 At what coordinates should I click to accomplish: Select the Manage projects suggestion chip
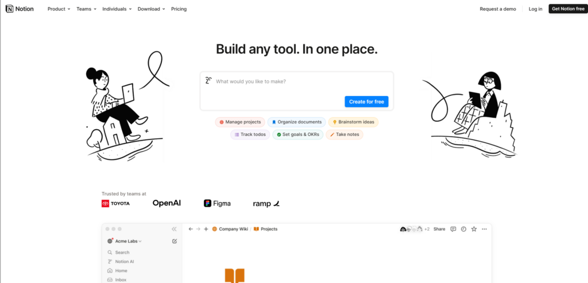(x=240, y=122)
